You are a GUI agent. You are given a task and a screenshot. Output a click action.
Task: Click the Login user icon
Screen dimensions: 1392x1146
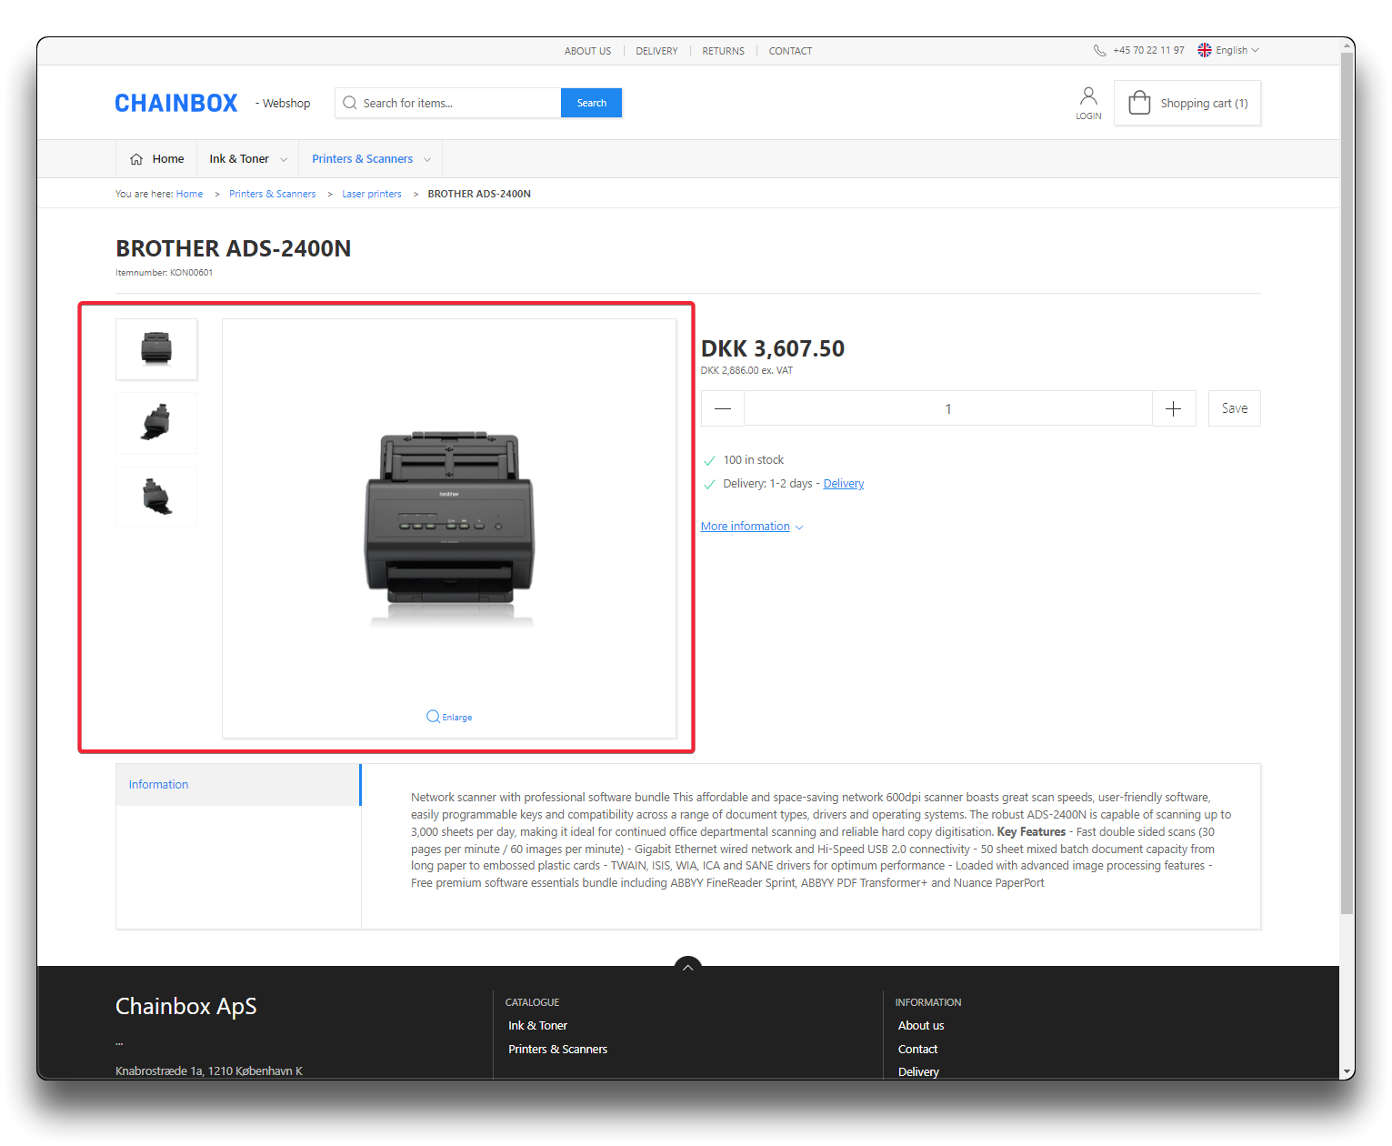pos(1088,96)
